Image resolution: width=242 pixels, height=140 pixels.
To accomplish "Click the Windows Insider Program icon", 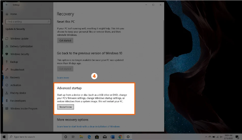I will (7, 108).
